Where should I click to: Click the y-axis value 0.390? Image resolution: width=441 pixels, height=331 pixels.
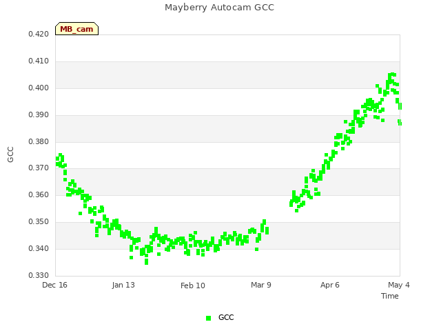coord(39,115)
